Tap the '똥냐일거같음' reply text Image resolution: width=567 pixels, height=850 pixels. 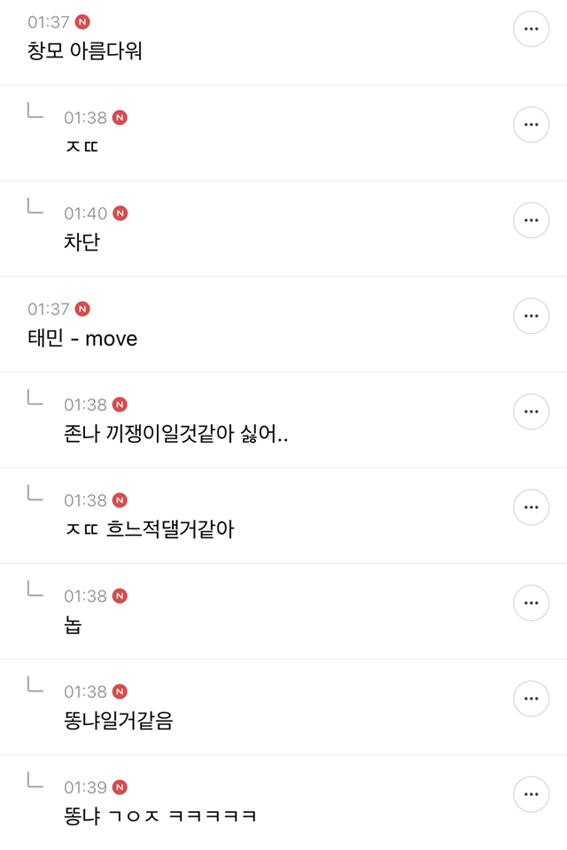point(118,721)
